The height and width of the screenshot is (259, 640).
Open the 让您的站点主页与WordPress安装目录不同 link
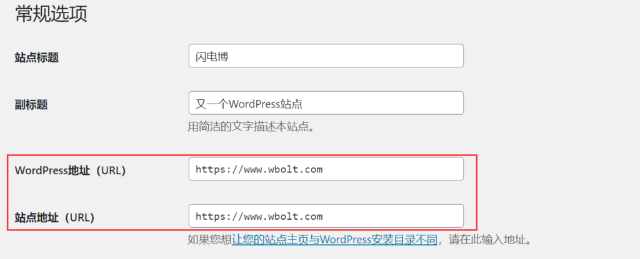(335, 240)
